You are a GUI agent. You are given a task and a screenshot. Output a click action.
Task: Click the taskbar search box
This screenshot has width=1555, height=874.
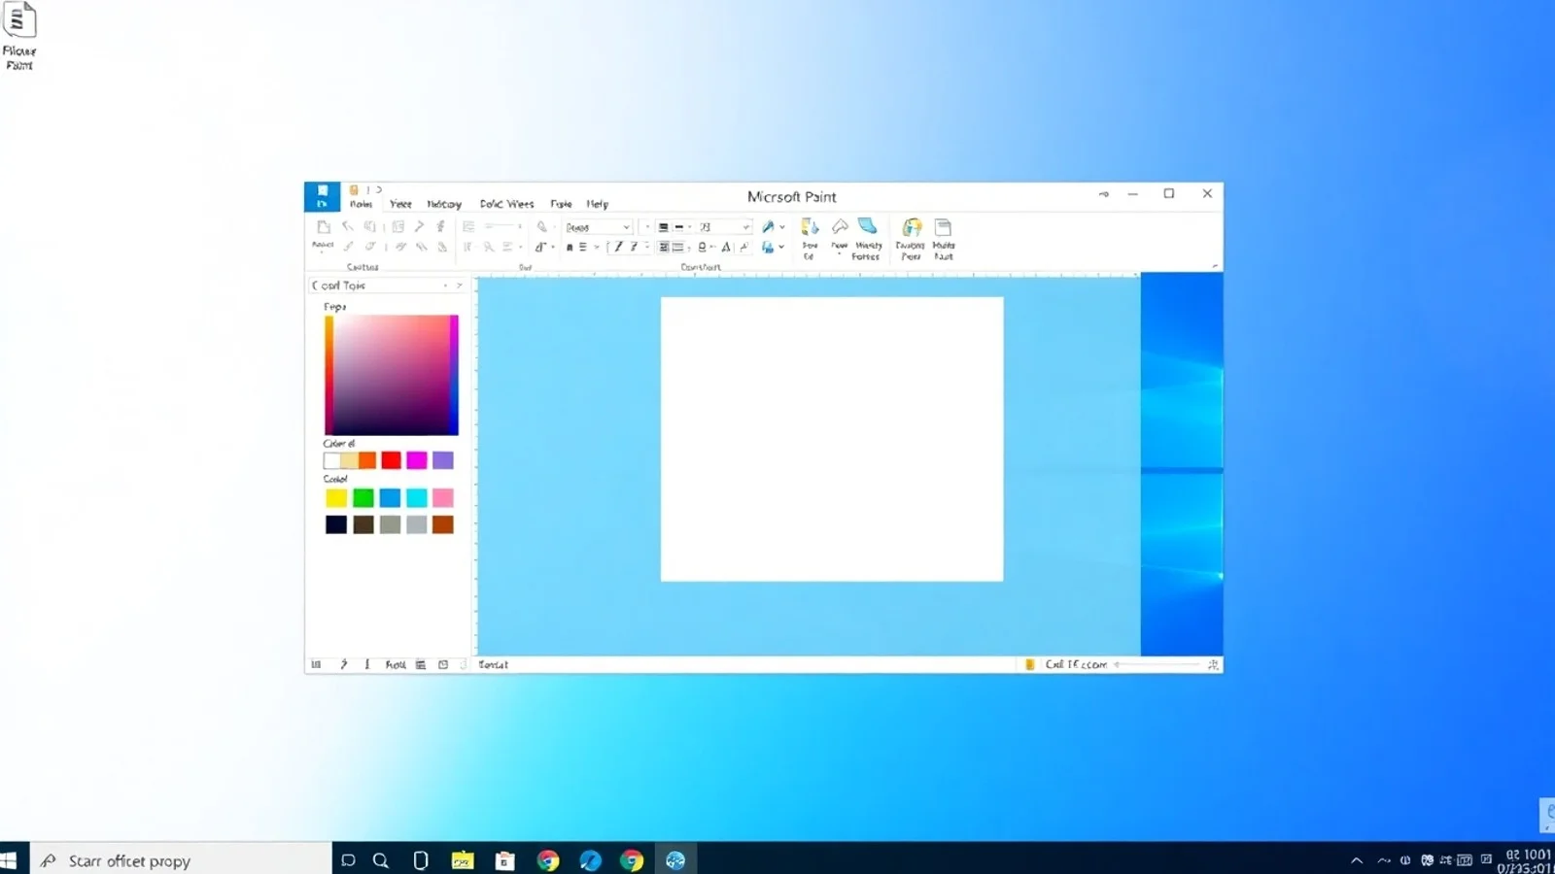point(181,860)
